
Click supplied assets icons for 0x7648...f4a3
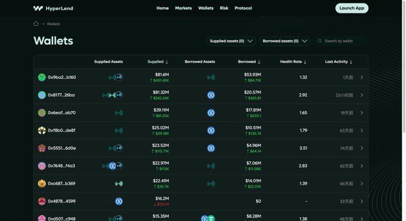click(x=113, y=166)
